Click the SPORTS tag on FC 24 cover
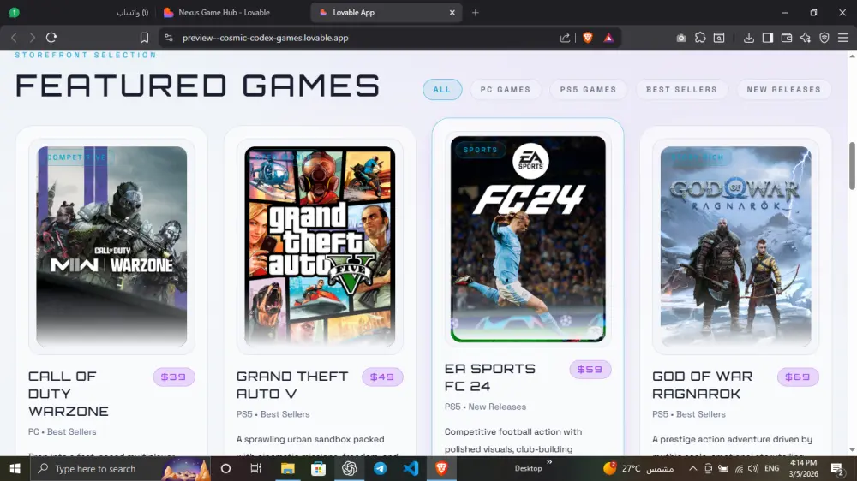 pos(481,150)
